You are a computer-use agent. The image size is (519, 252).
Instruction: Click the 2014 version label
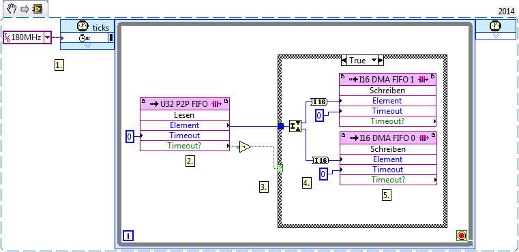point(507,12)
